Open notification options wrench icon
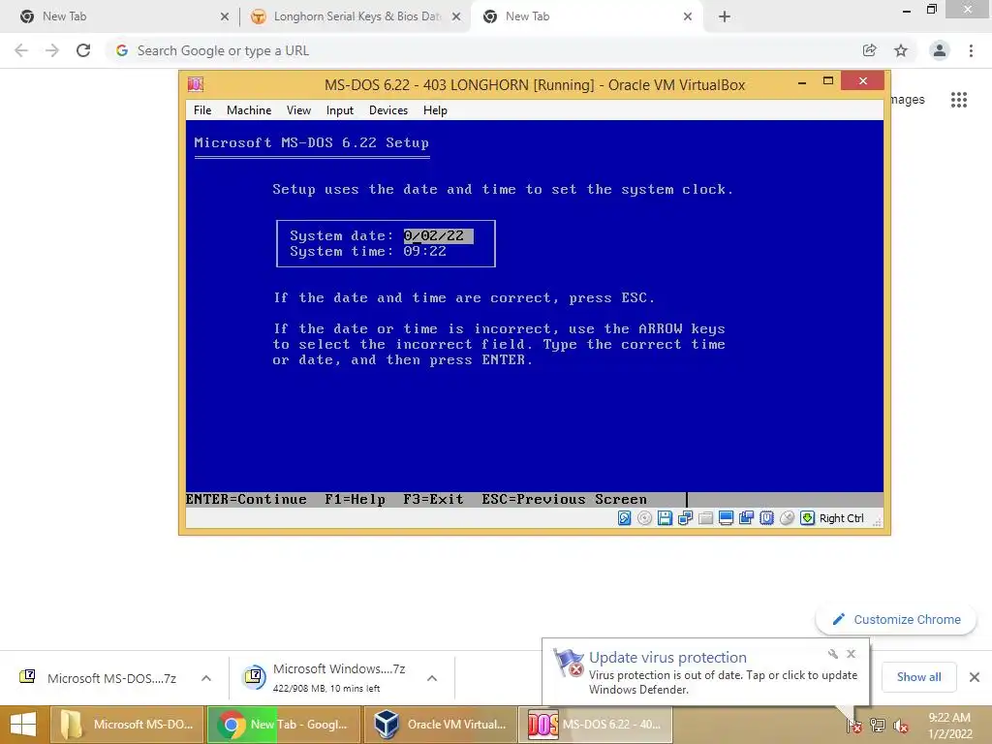992x744 pixels. click(x=832, y=654)
